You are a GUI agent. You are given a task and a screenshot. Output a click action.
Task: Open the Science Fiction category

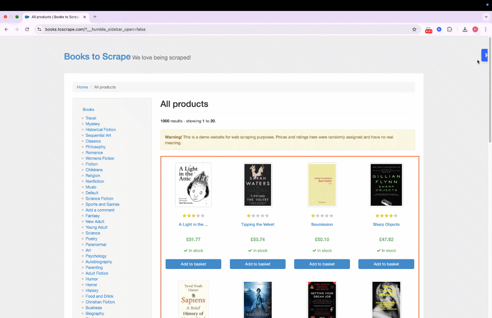(99, 199)
